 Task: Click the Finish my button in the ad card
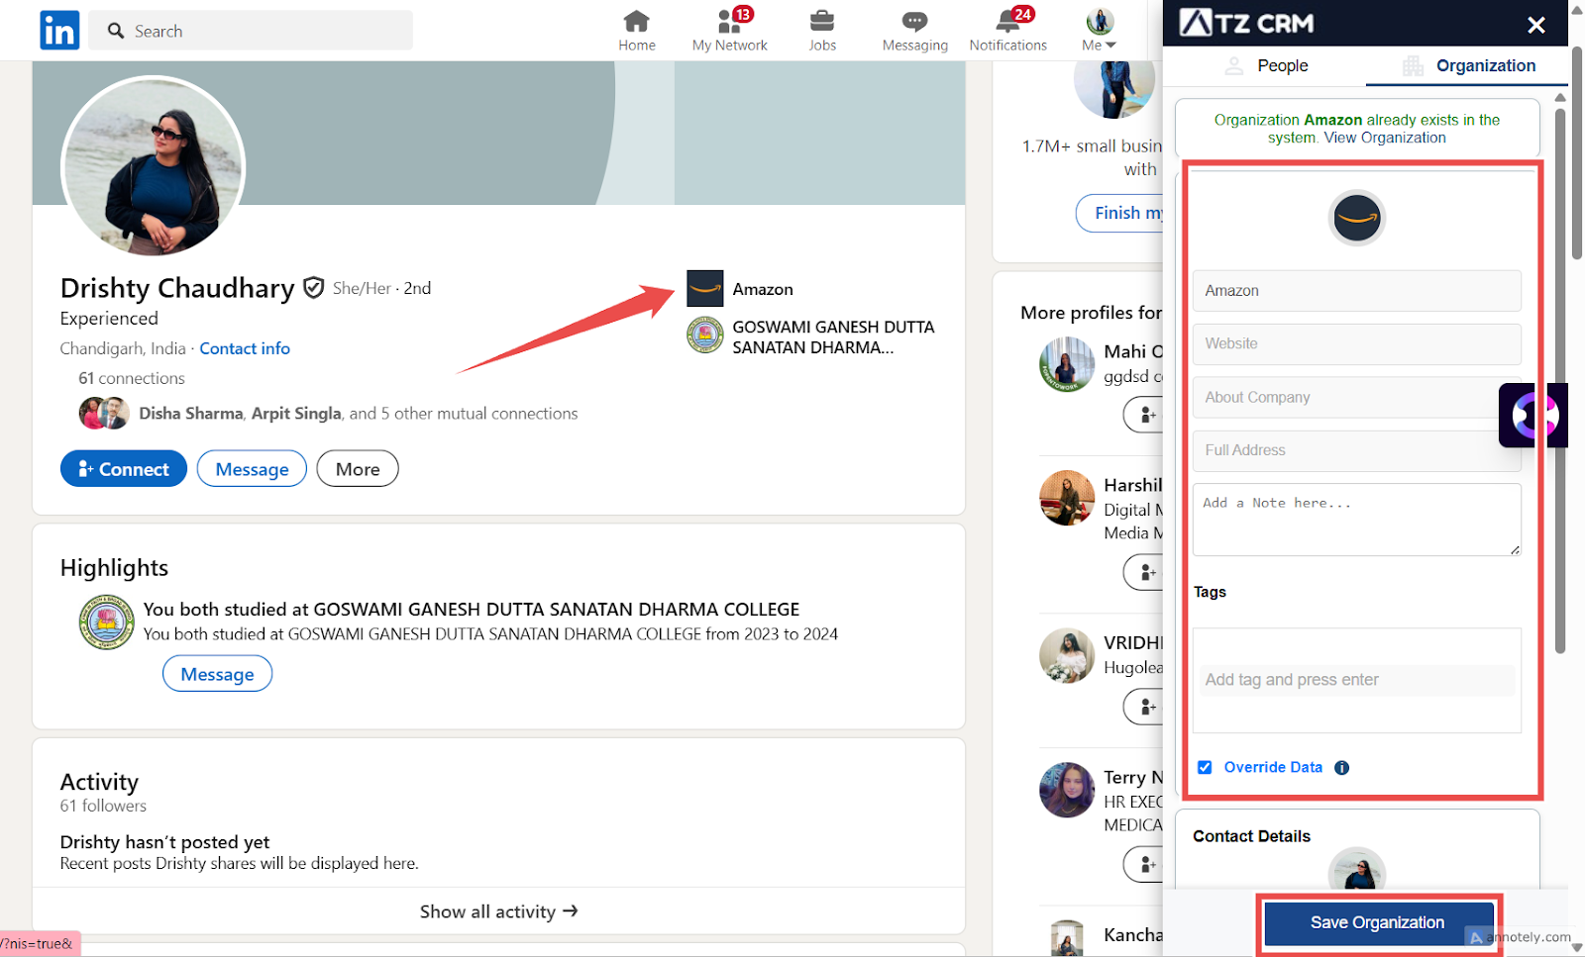point(1120,213)
